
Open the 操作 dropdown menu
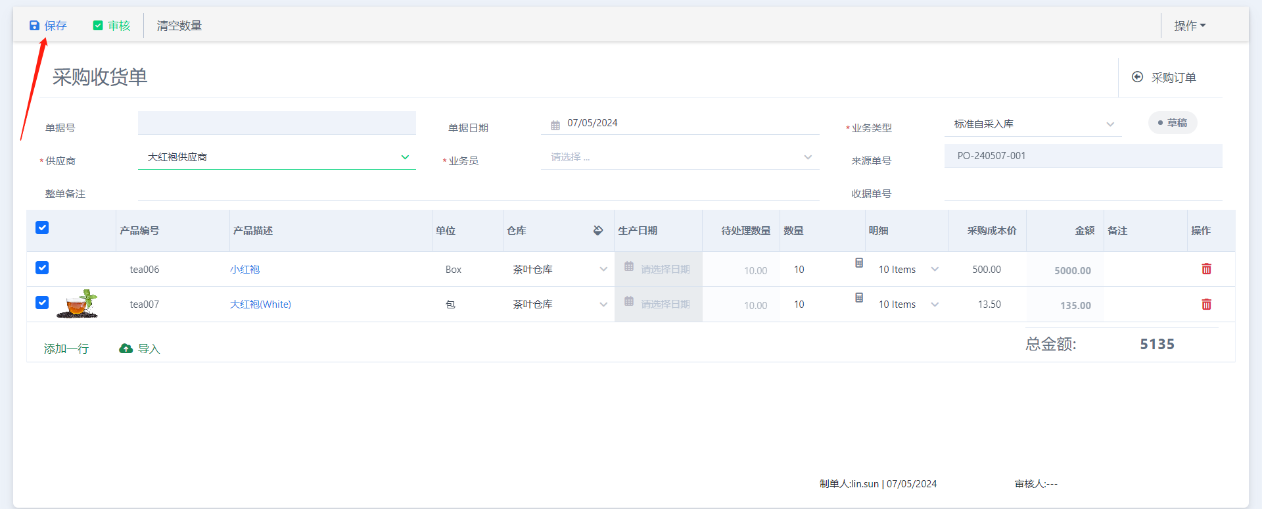(x=1190, y=26)
